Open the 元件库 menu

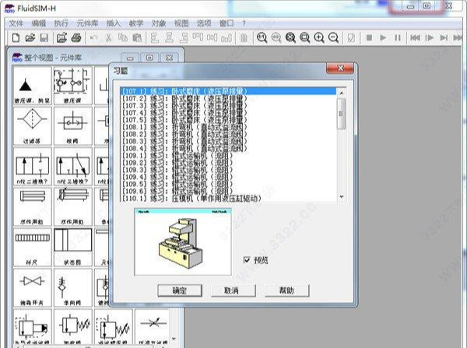(x=87, y=23)
